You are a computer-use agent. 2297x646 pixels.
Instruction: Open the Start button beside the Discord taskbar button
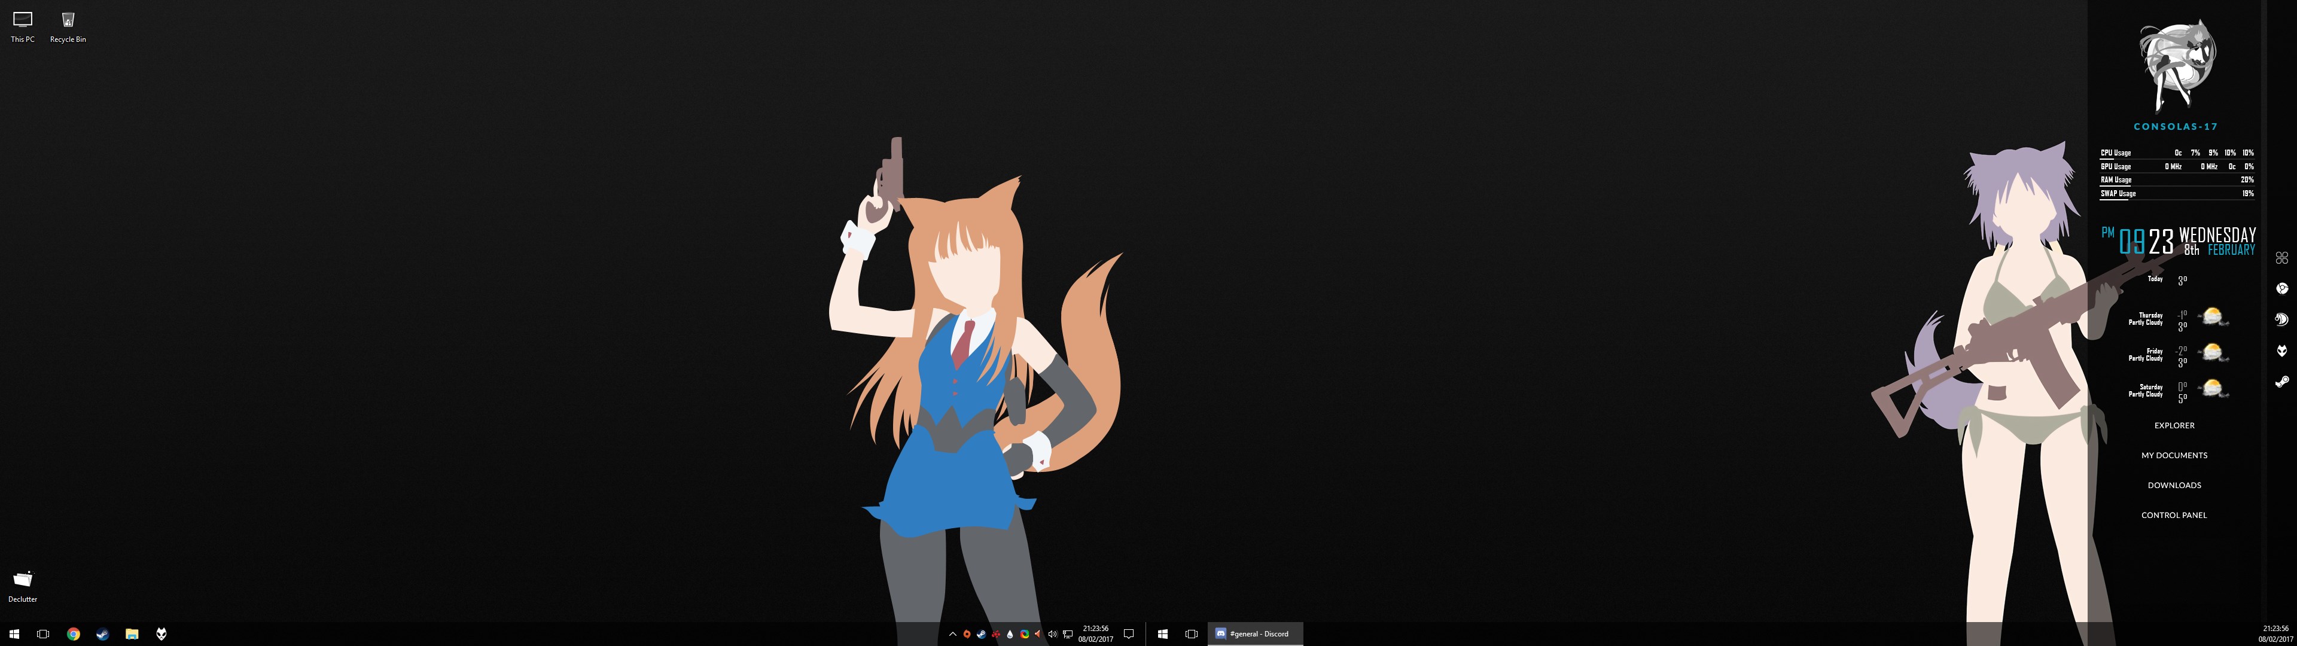(x=1163, y=633)
